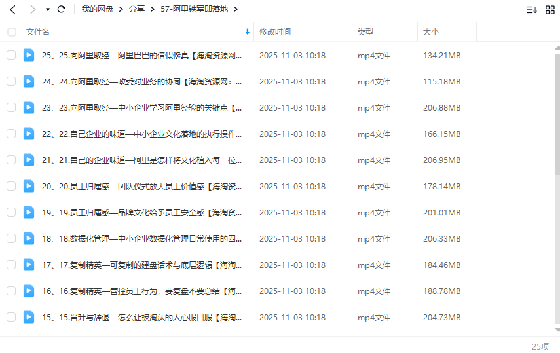Viewport: 560px width, 353px height.
Task: Navigate to 分享 breadcrumb folder
Action: (136, 10)
